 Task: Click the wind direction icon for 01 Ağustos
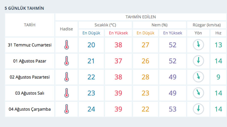coord(198,61)
